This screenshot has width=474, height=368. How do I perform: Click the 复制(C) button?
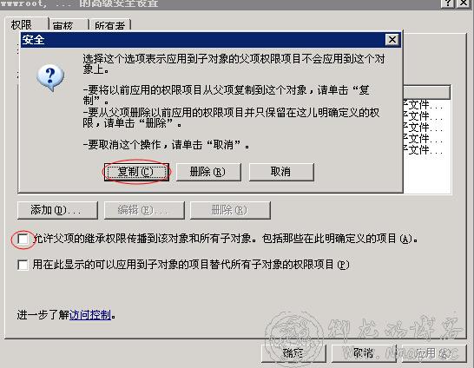pyautogui.click(x=136, y=172)
